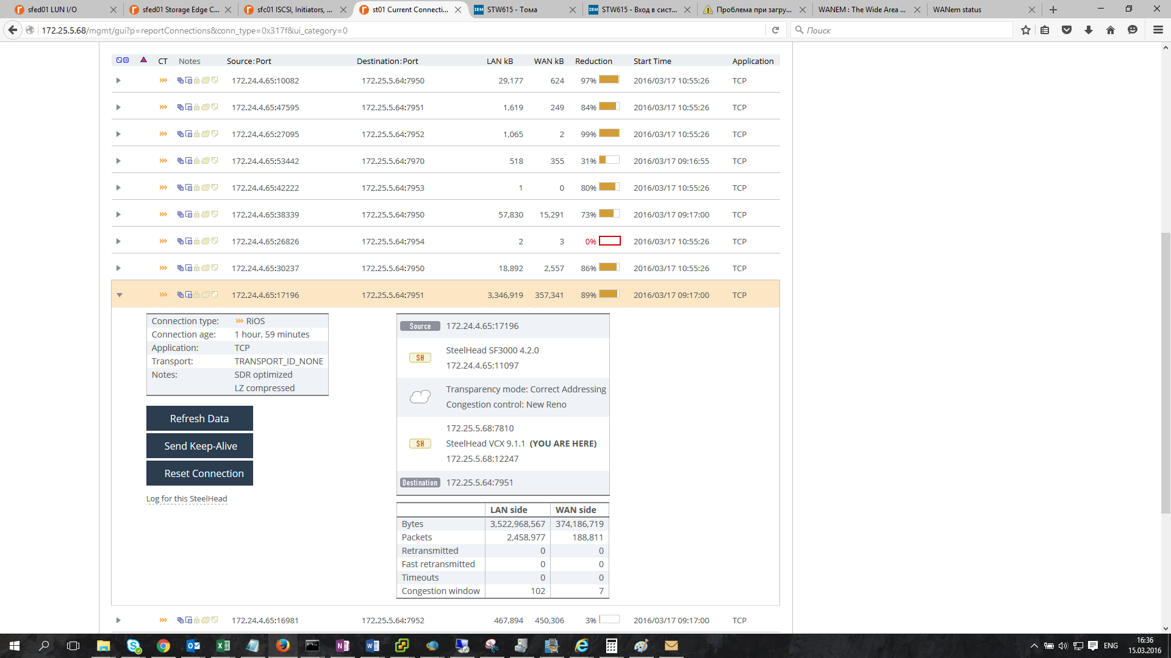Toggle the LAN kB column sort
Viewport: 1171px width, 658px height.
click(x=500, y=60)
